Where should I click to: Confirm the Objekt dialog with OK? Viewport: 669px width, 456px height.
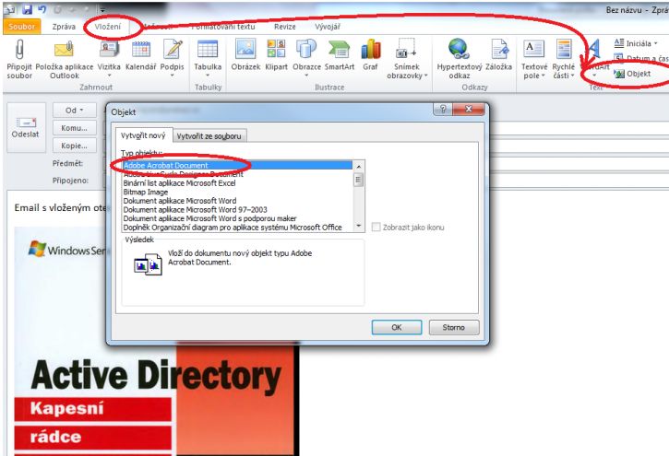coord(397,327)
